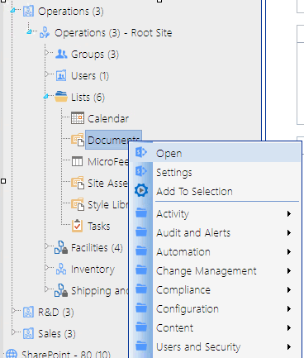Image resolution: width=304 pixels, height=358 pixels.
Task: Expand the Users (1) node
Action: [x=46, y=74]
